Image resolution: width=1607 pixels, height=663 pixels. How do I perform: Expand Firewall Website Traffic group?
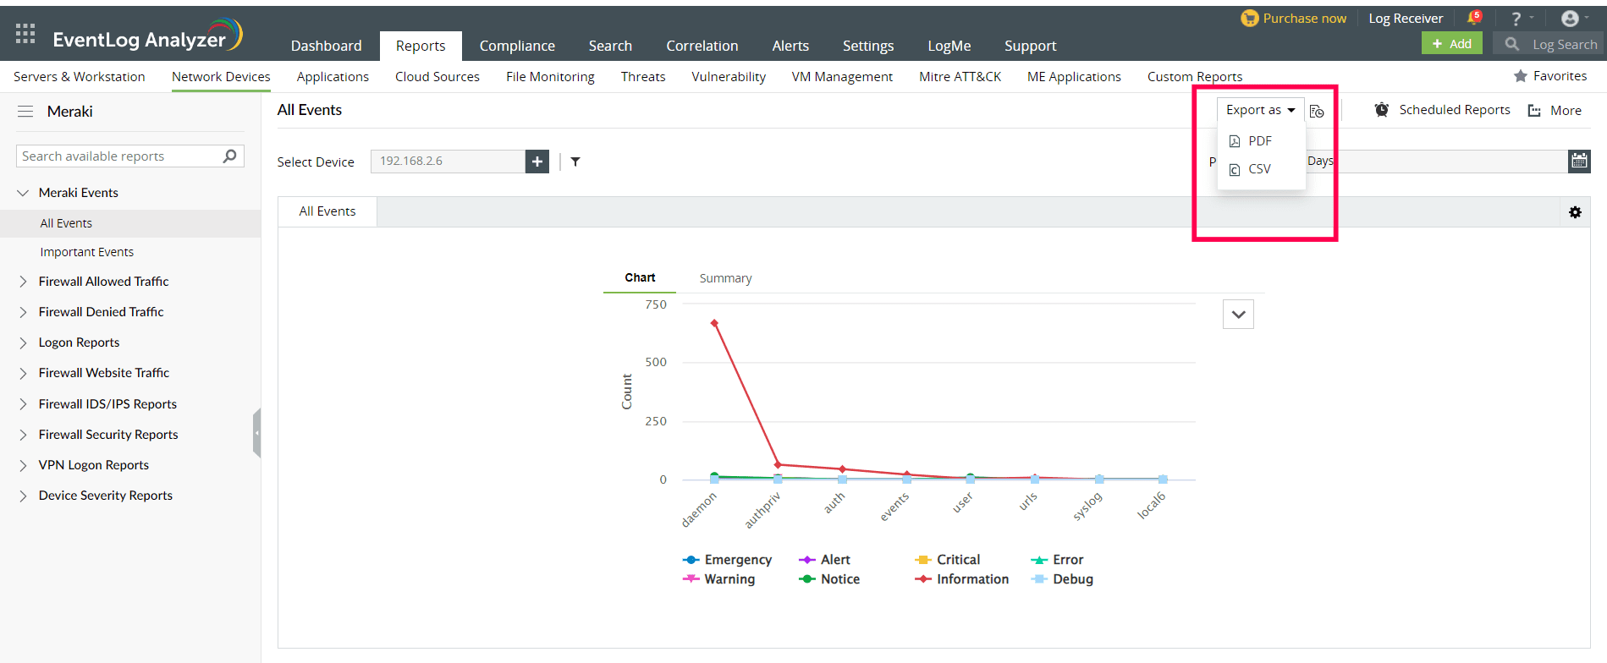23,373
